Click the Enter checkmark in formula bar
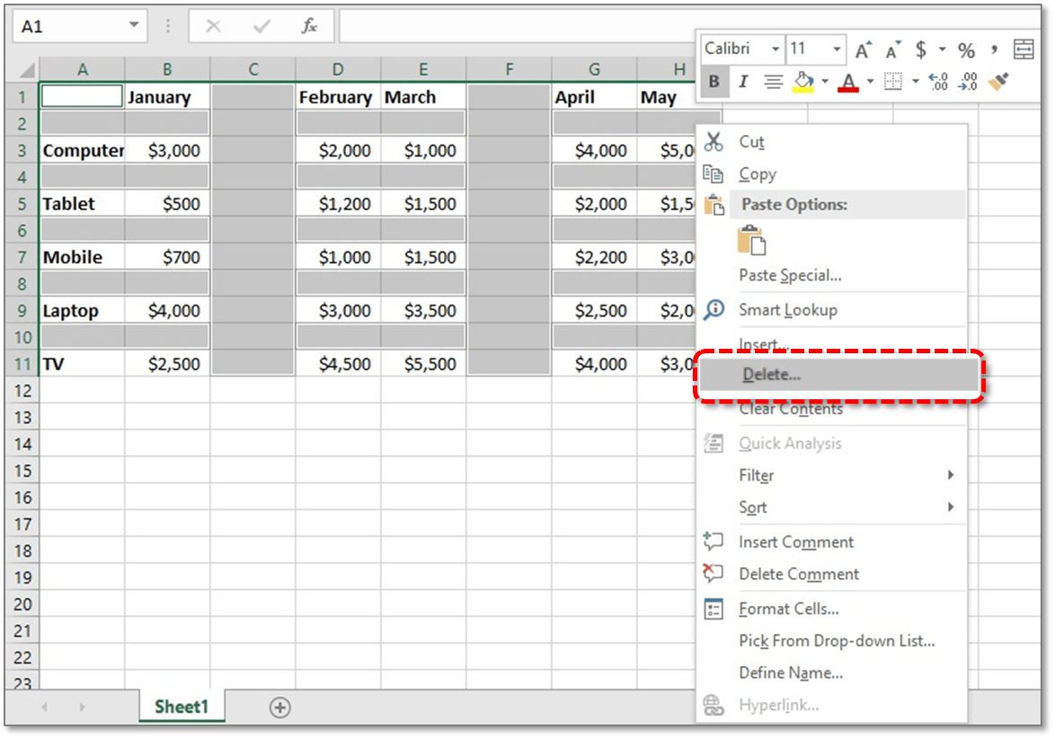1054x738 pixels. 261,26
